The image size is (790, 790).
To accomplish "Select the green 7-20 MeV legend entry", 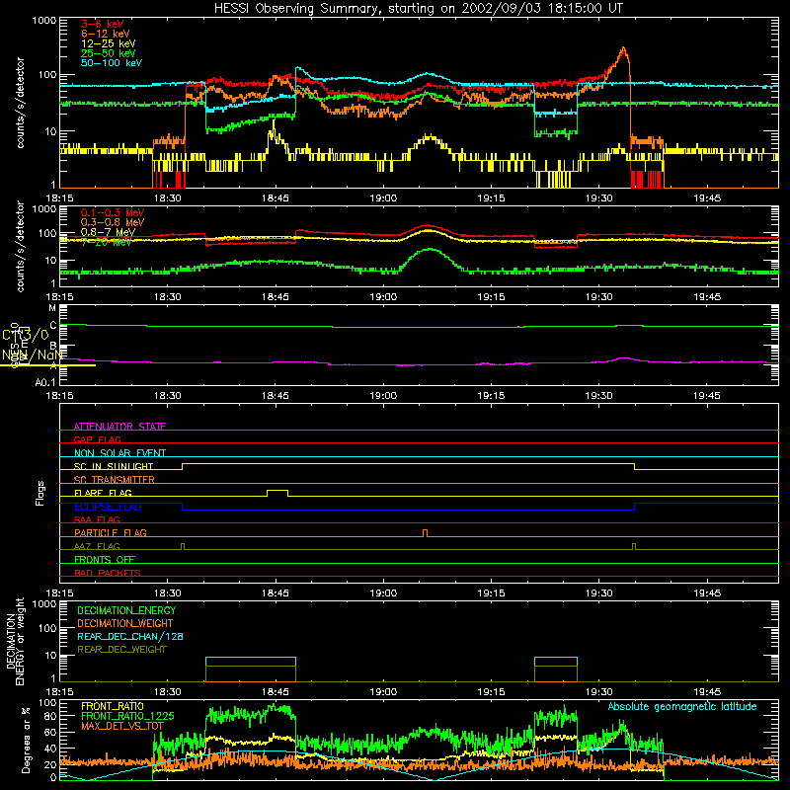I will (107, 242).
